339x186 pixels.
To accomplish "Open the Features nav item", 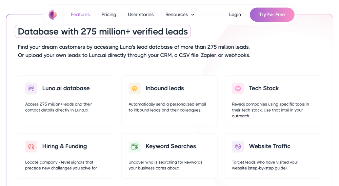I will point(80,15).
